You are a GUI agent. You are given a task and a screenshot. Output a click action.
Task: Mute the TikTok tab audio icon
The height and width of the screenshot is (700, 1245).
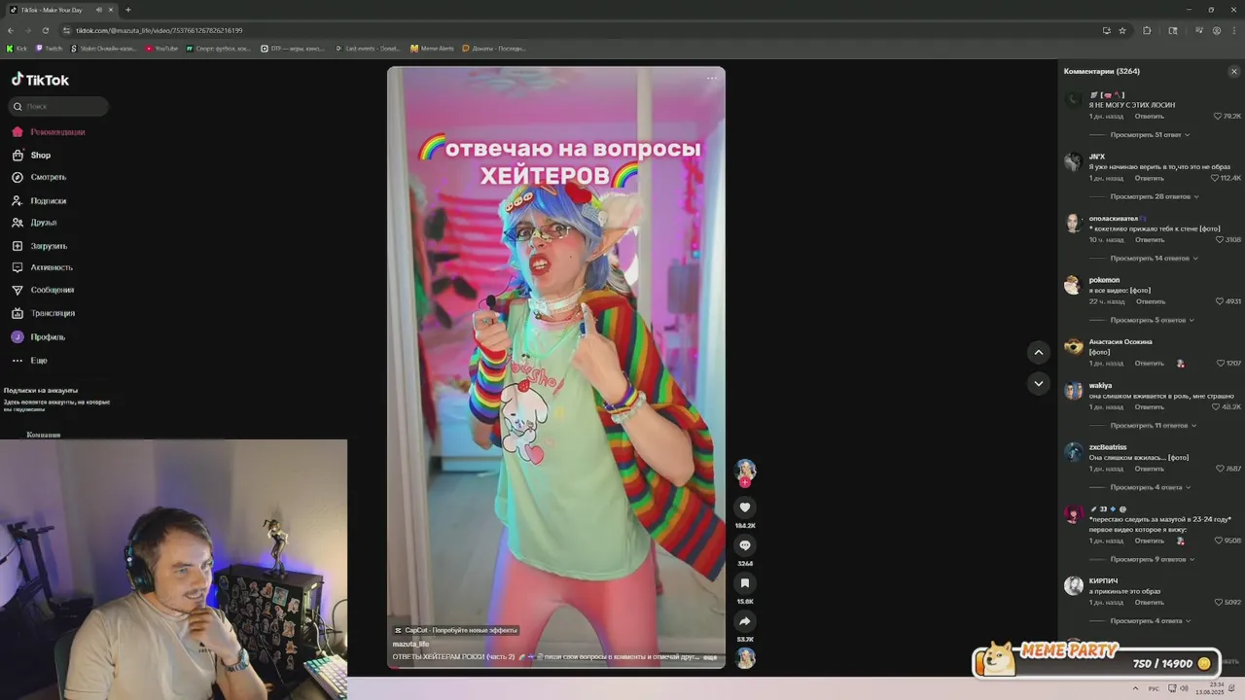(98, 10)
